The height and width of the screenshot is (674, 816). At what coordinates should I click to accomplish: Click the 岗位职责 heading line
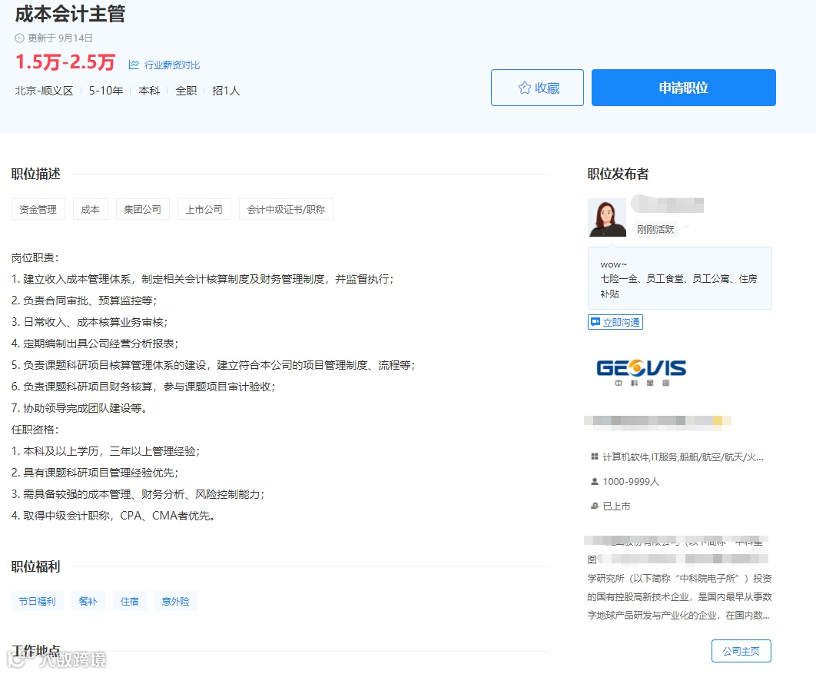35,257
